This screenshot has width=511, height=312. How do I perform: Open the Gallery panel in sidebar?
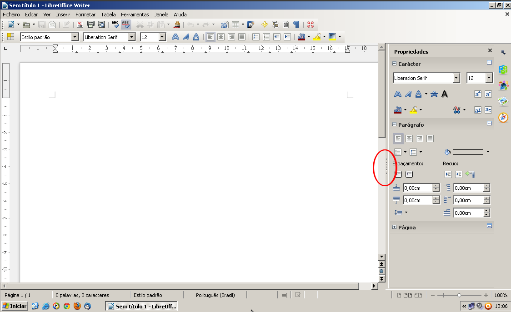tap(503, 101)
